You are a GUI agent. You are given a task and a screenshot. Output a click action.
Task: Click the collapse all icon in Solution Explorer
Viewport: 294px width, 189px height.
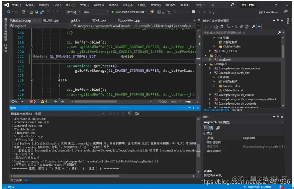click(x=242, y=27)
